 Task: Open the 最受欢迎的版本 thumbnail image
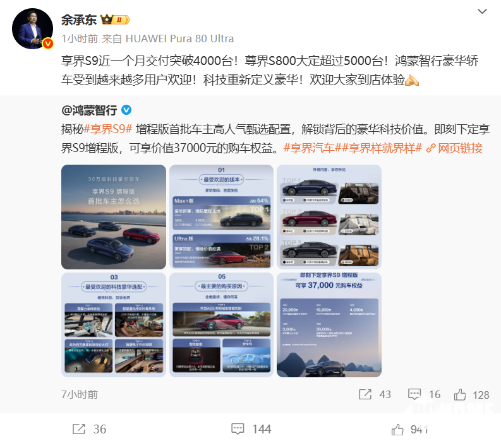[x=221, y=217]
